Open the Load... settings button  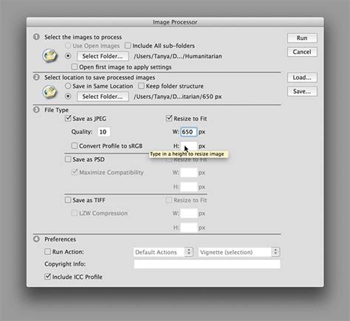[x=302, y=77]
